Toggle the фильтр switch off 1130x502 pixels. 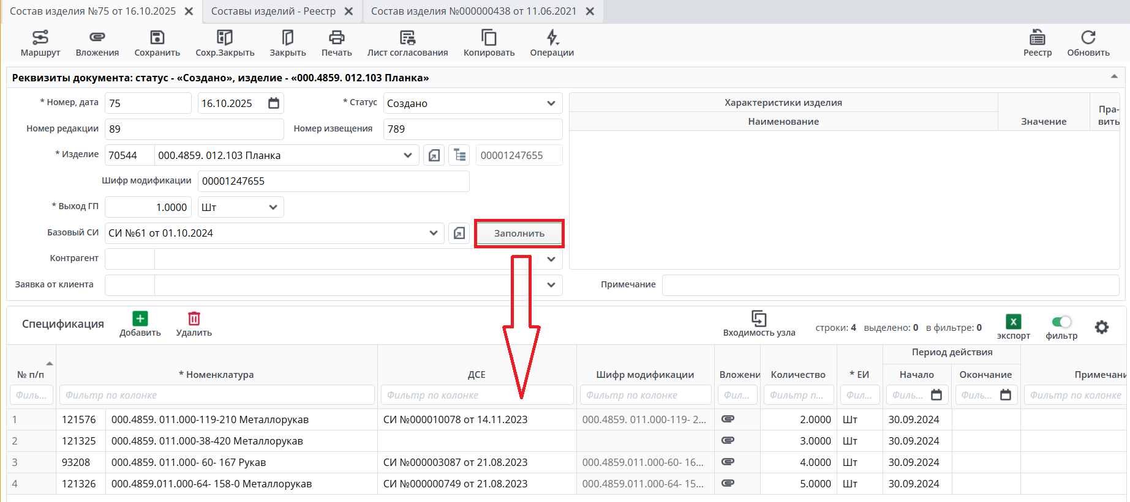[1061, 322]
